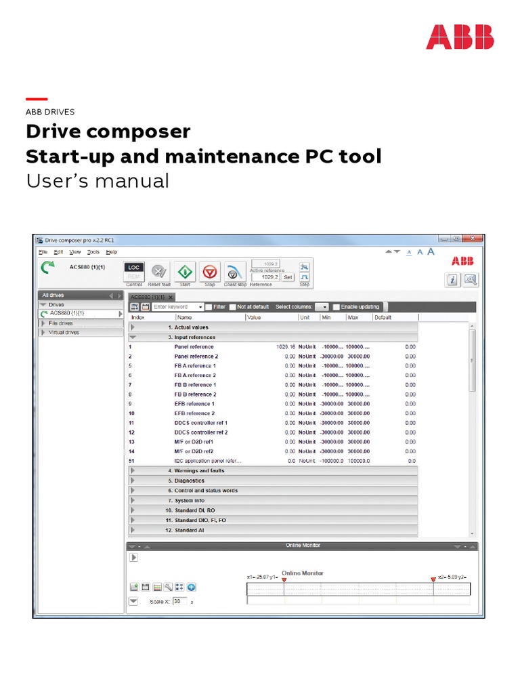Click the Name column header
The height and width of the screenshot is (694, 520).
184,317
